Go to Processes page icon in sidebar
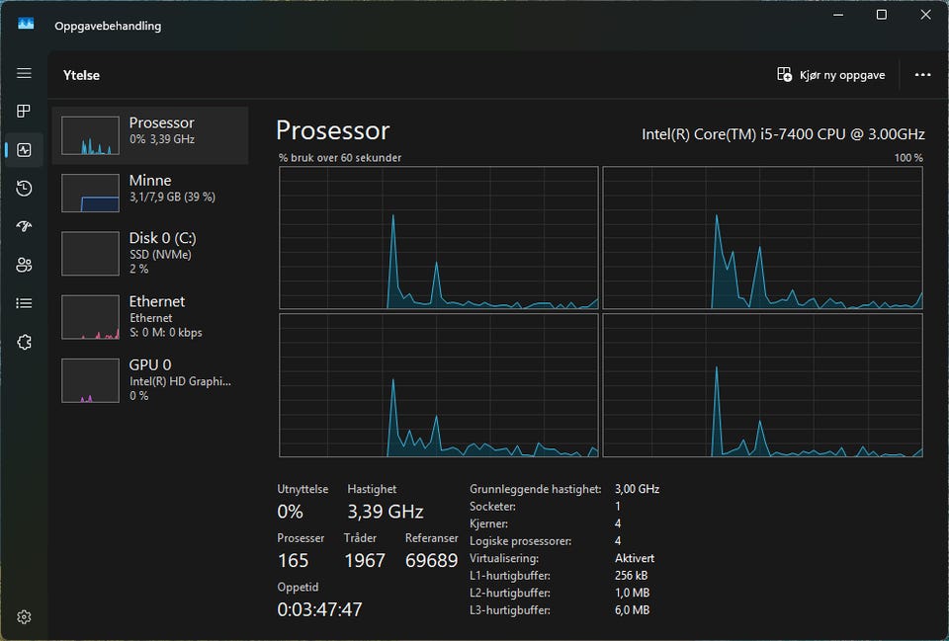 click(x=24, y=112)
